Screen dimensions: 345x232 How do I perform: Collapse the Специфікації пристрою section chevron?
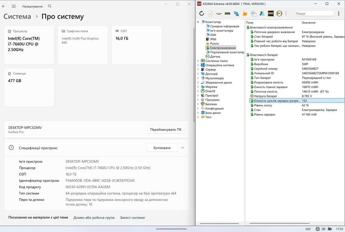[x=183, y=148]
